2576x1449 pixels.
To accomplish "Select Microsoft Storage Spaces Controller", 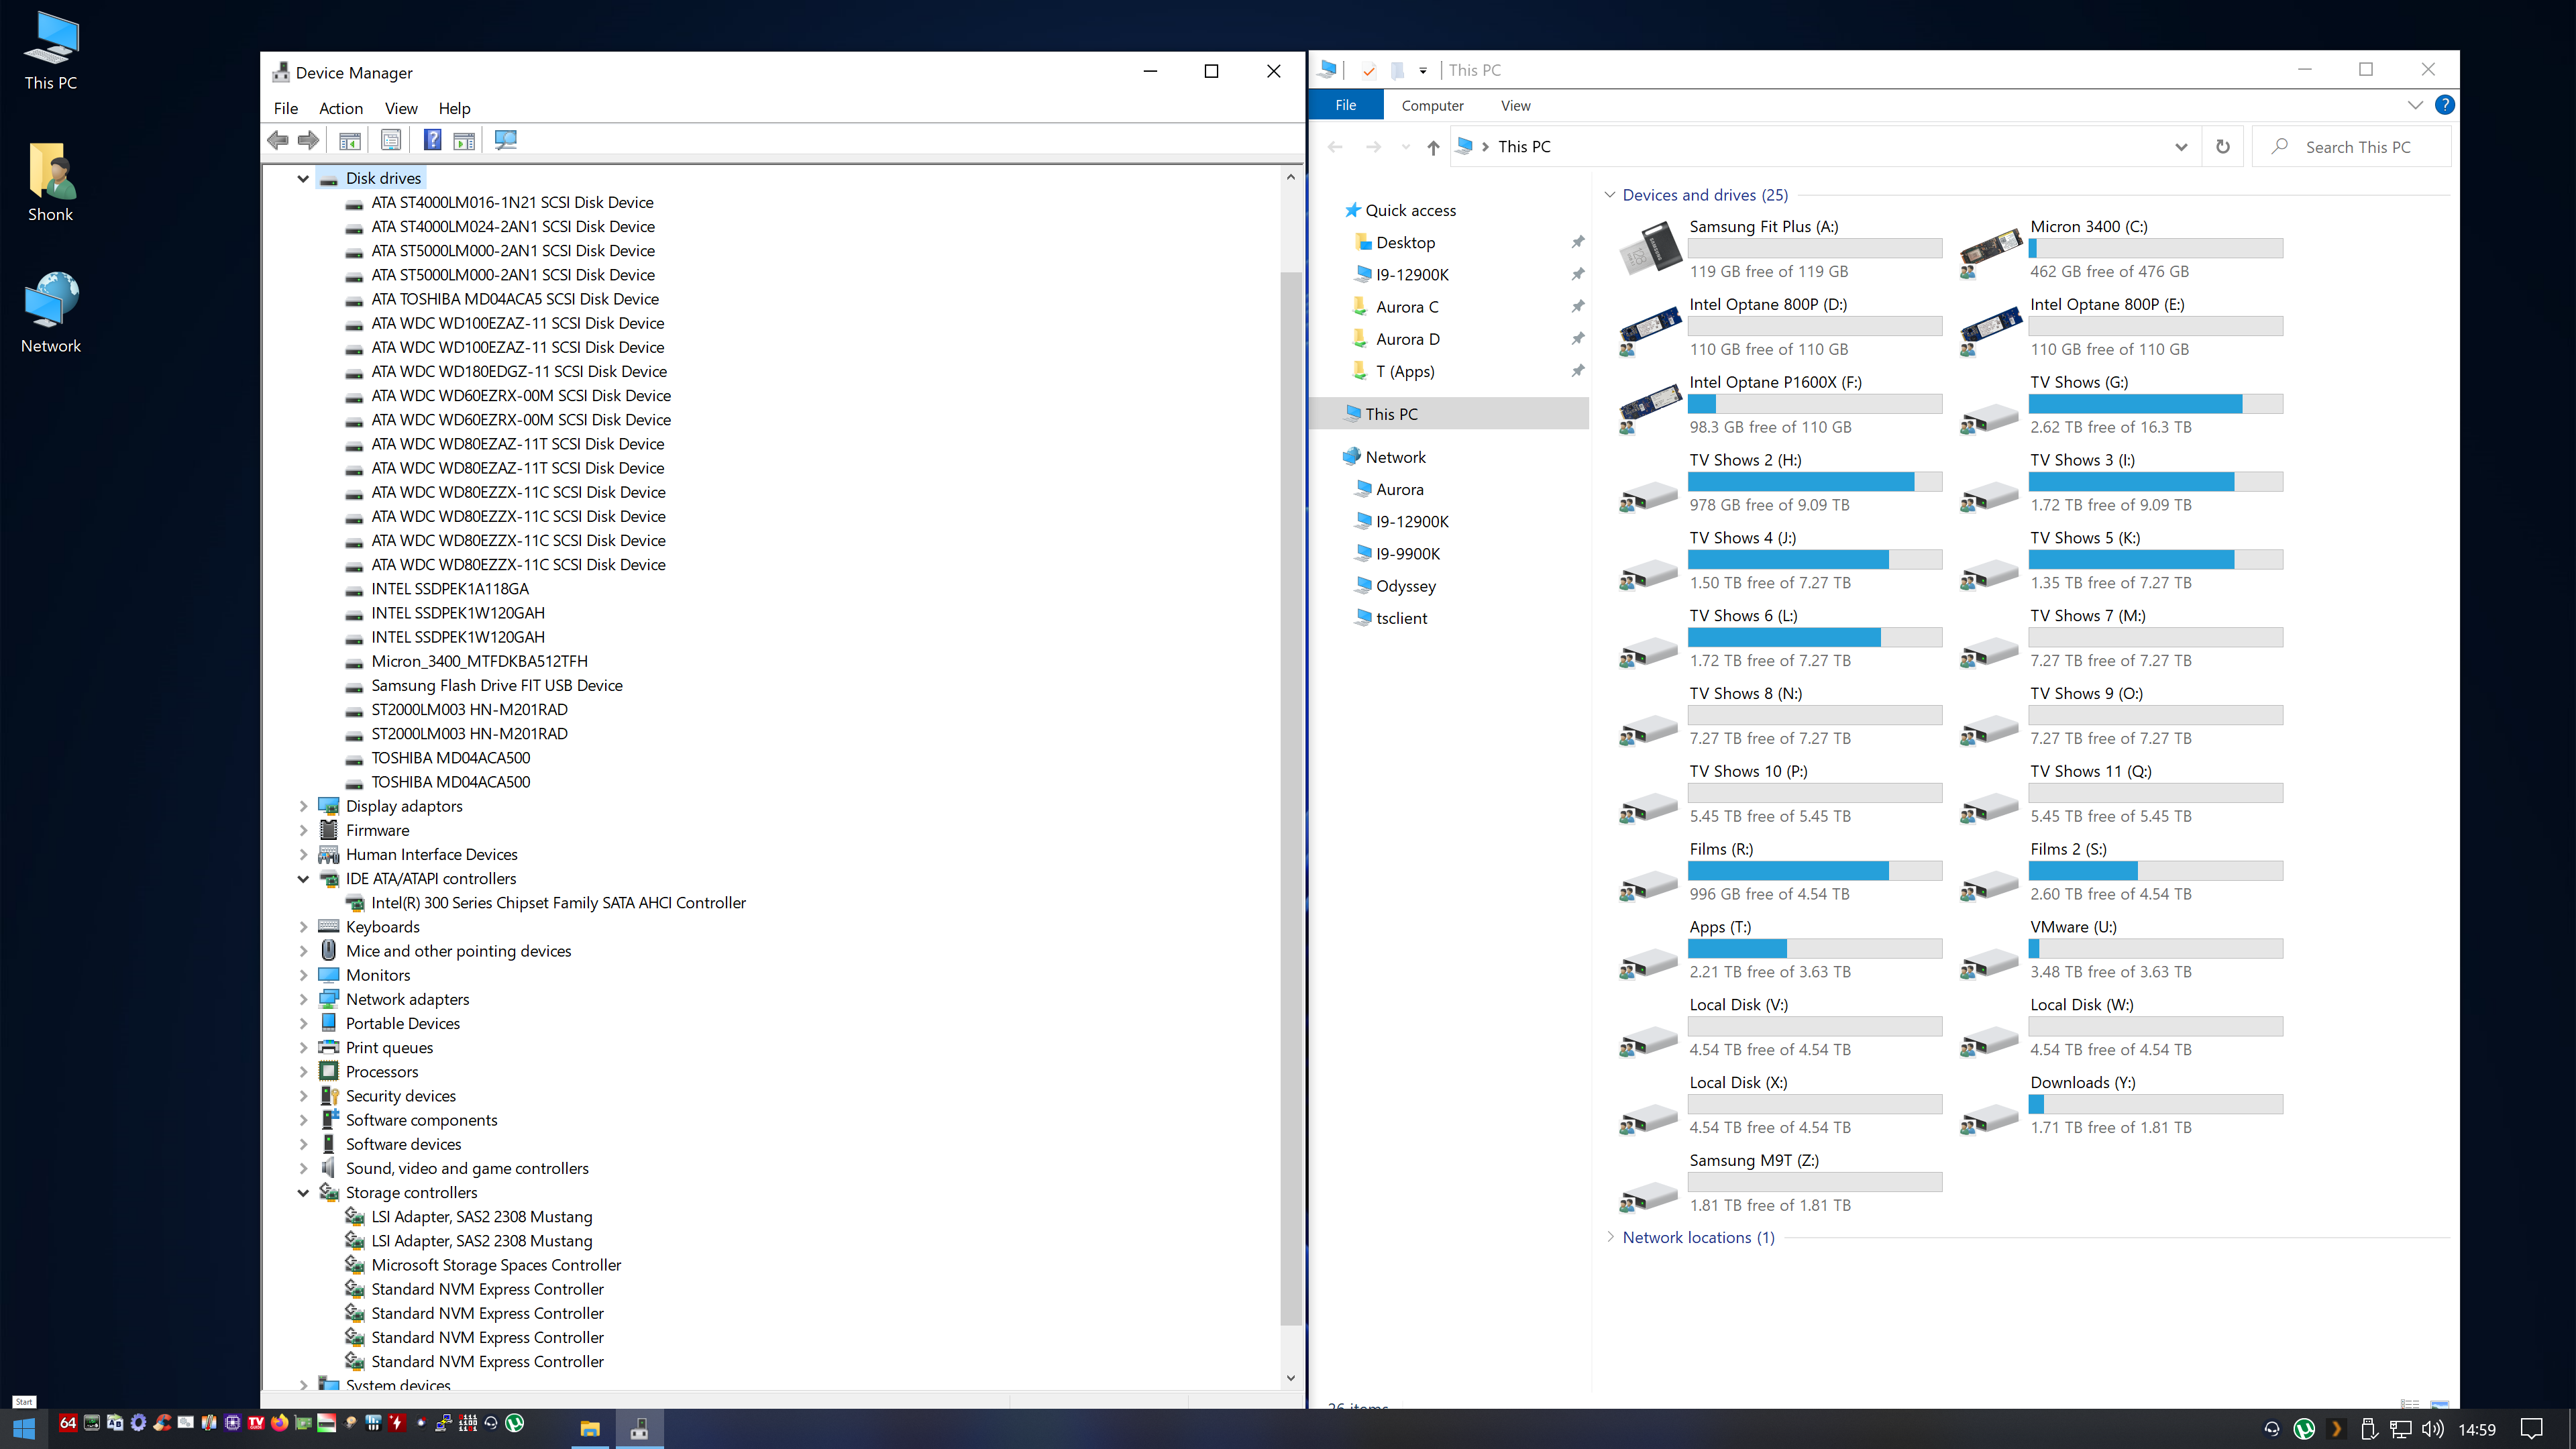I will click(496, 1265).
